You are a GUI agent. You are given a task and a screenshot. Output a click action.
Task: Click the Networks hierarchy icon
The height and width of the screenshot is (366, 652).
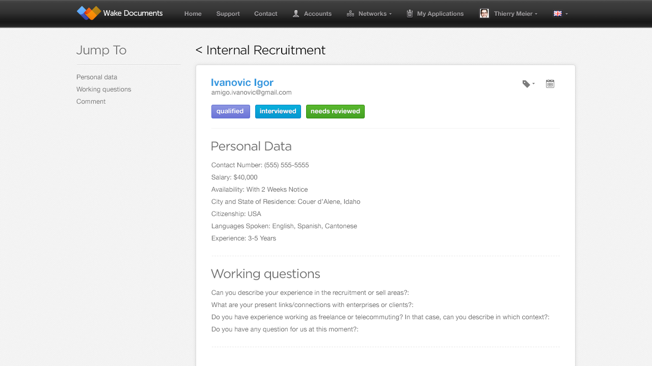pyautogui.click(x=350, y=14)
